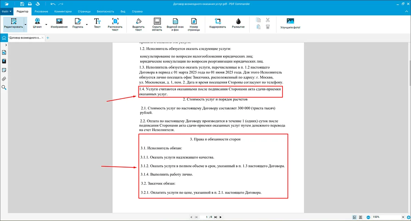Insert an image with Изображение
Image resolution: width=411 pixels, height=221 pixels.
click(x=59, y=24)
